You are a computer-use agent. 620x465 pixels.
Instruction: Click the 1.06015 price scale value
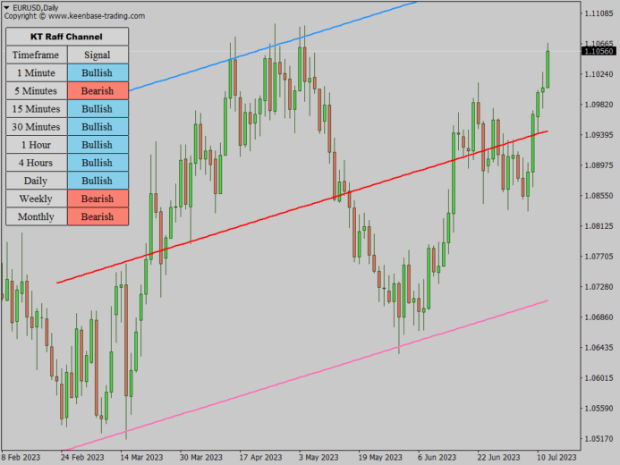tap(599, 378)
